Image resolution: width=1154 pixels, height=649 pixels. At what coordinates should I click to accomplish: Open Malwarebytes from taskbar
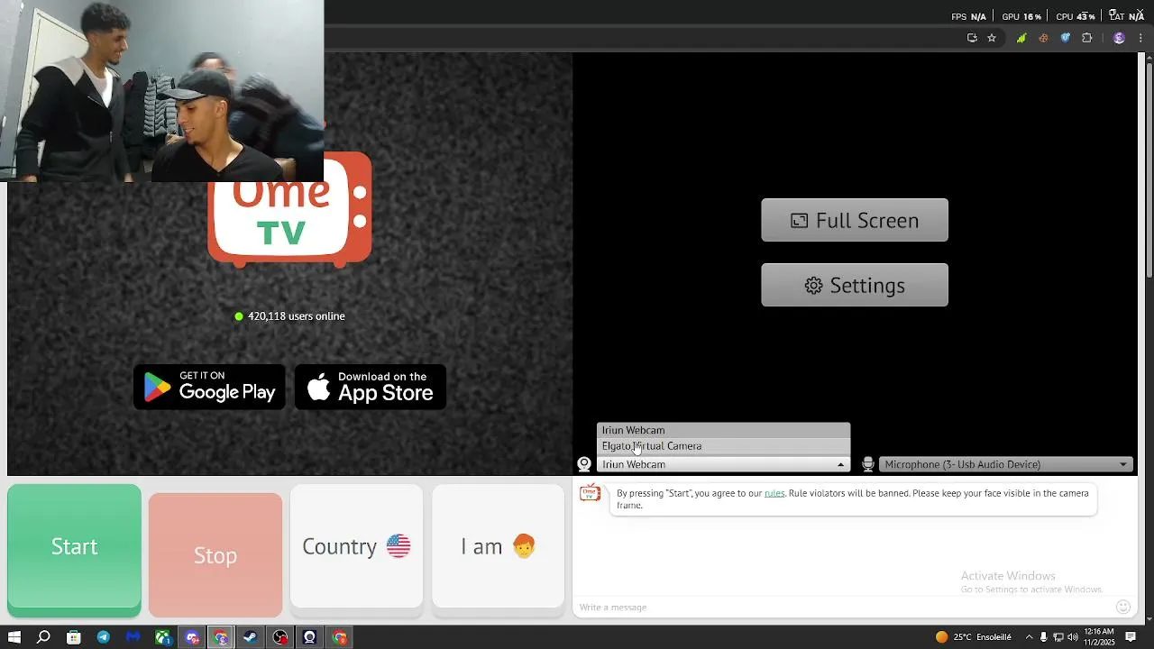pos(133,637)
